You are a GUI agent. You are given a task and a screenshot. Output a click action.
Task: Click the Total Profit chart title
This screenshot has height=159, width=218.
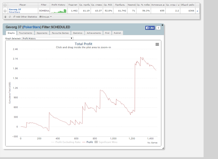click(x=83, y=44)
